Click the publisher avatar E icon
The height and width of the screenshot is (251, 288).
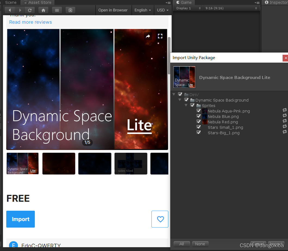pos(13,244)
